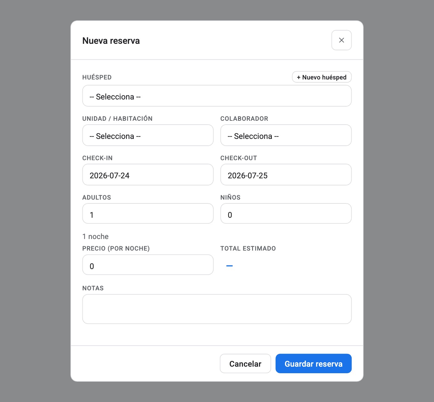Click the CHECK-OUT field label
Screen dimensions: 434x402
(x=239, y=158)
